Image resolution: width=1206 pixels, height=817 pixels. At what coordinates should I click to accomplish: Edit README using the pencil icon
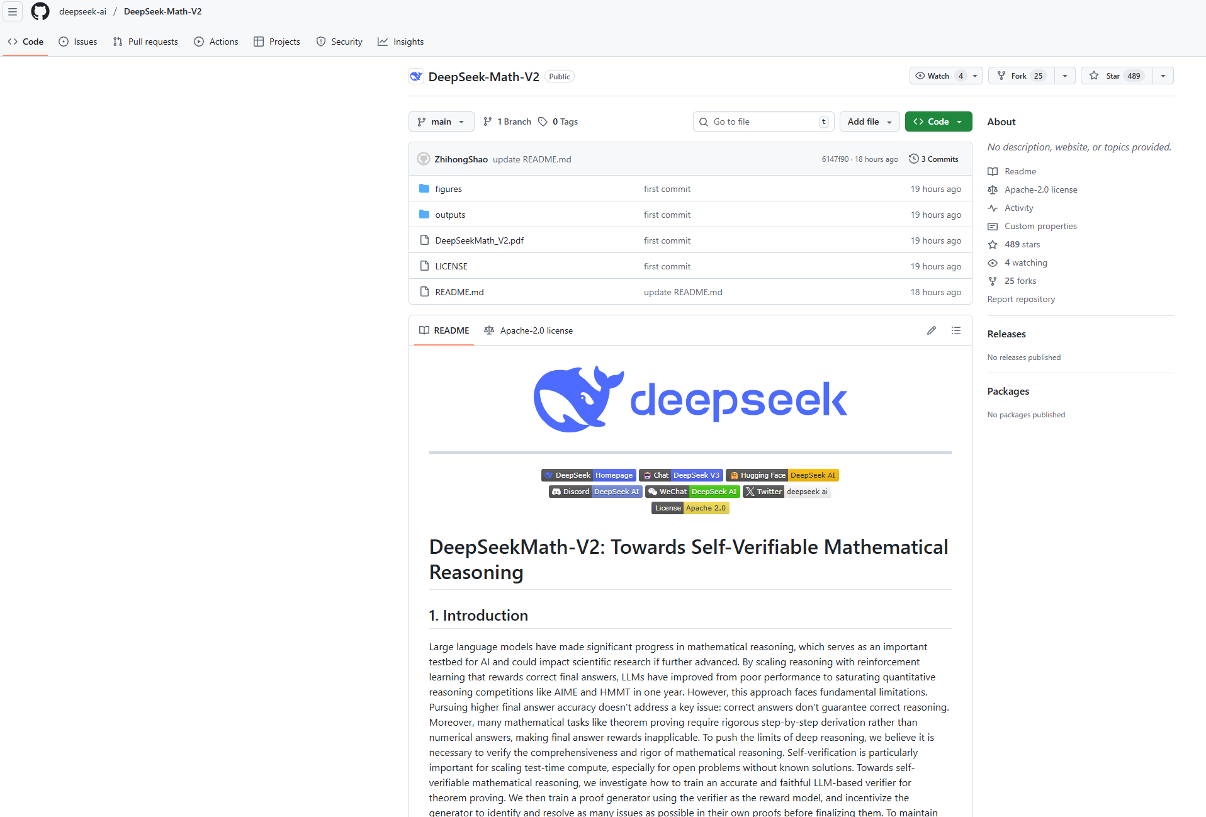pos(932,330)
